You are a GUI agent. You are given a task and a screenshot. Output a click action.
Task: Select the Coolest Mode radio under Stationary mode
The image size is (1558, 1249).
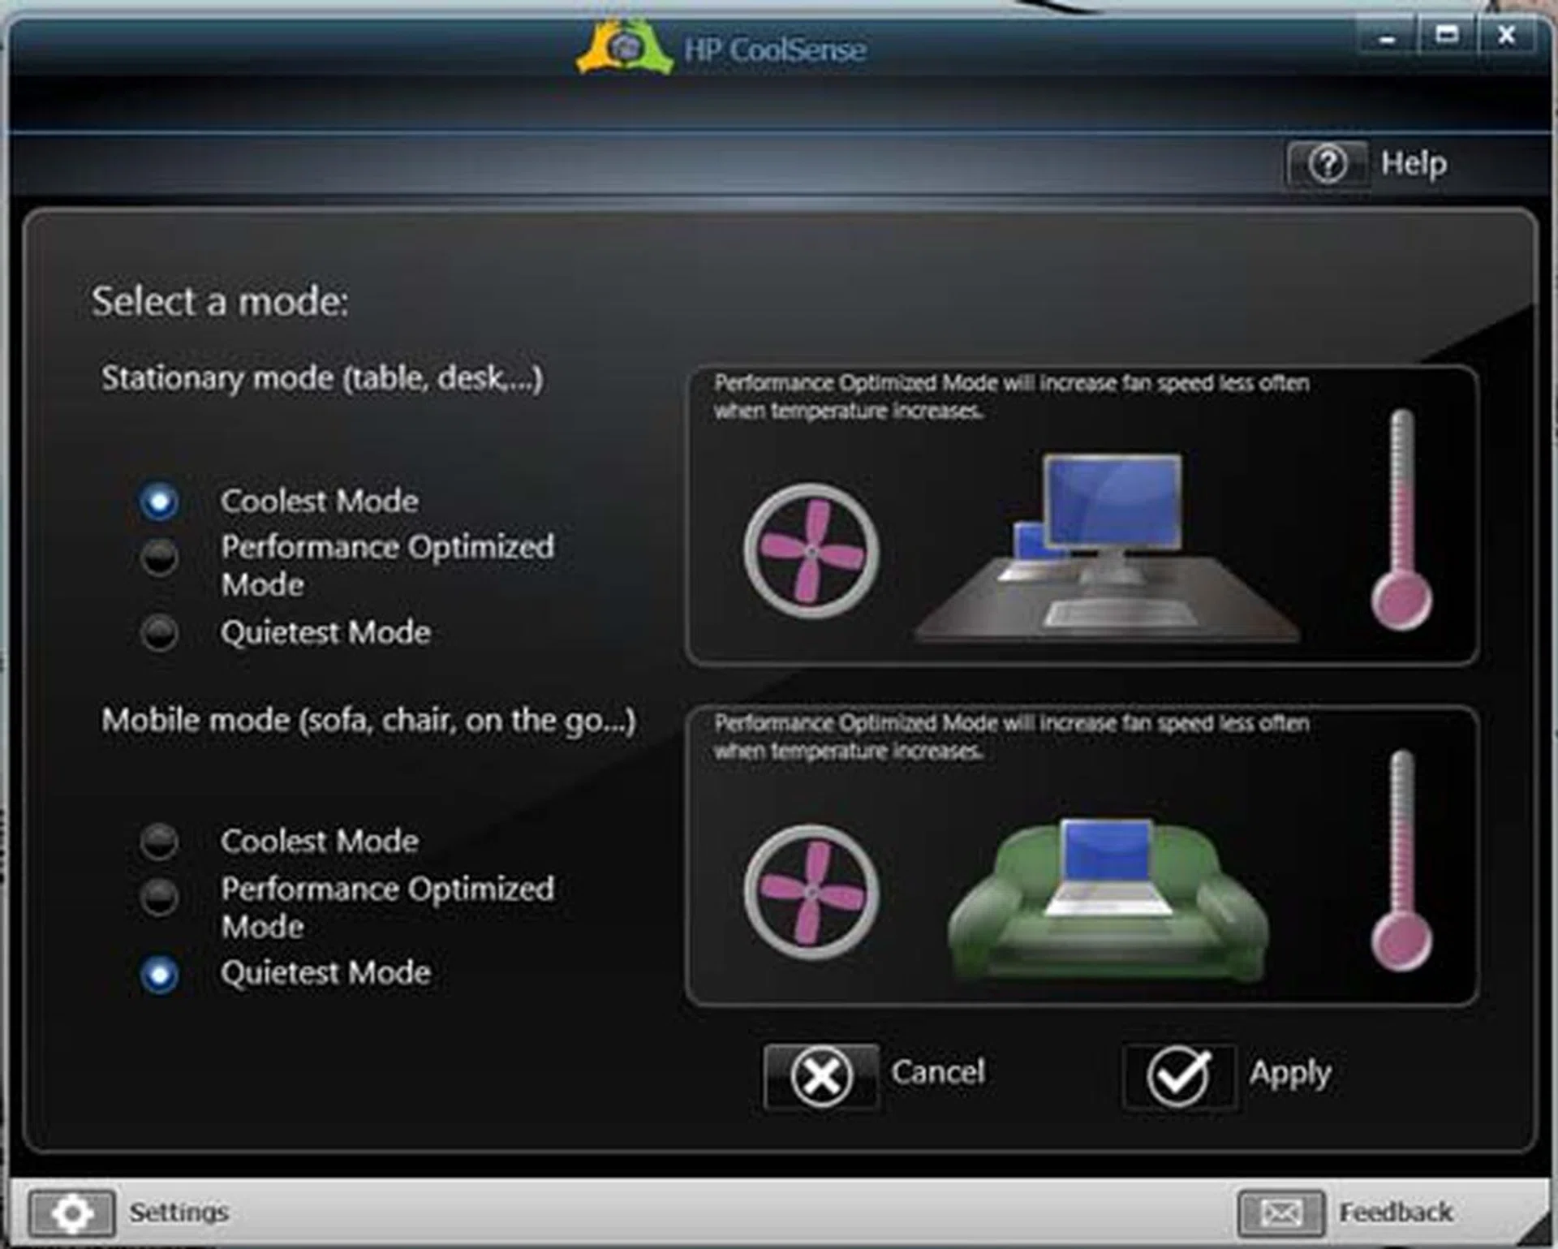tap(159, 502)
